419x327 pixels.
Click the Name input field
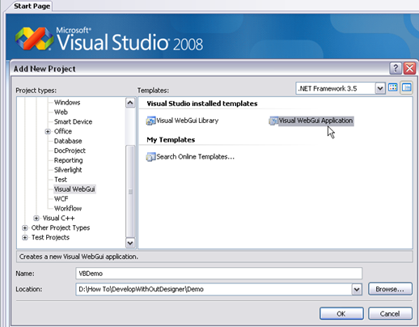click(218, 274)
